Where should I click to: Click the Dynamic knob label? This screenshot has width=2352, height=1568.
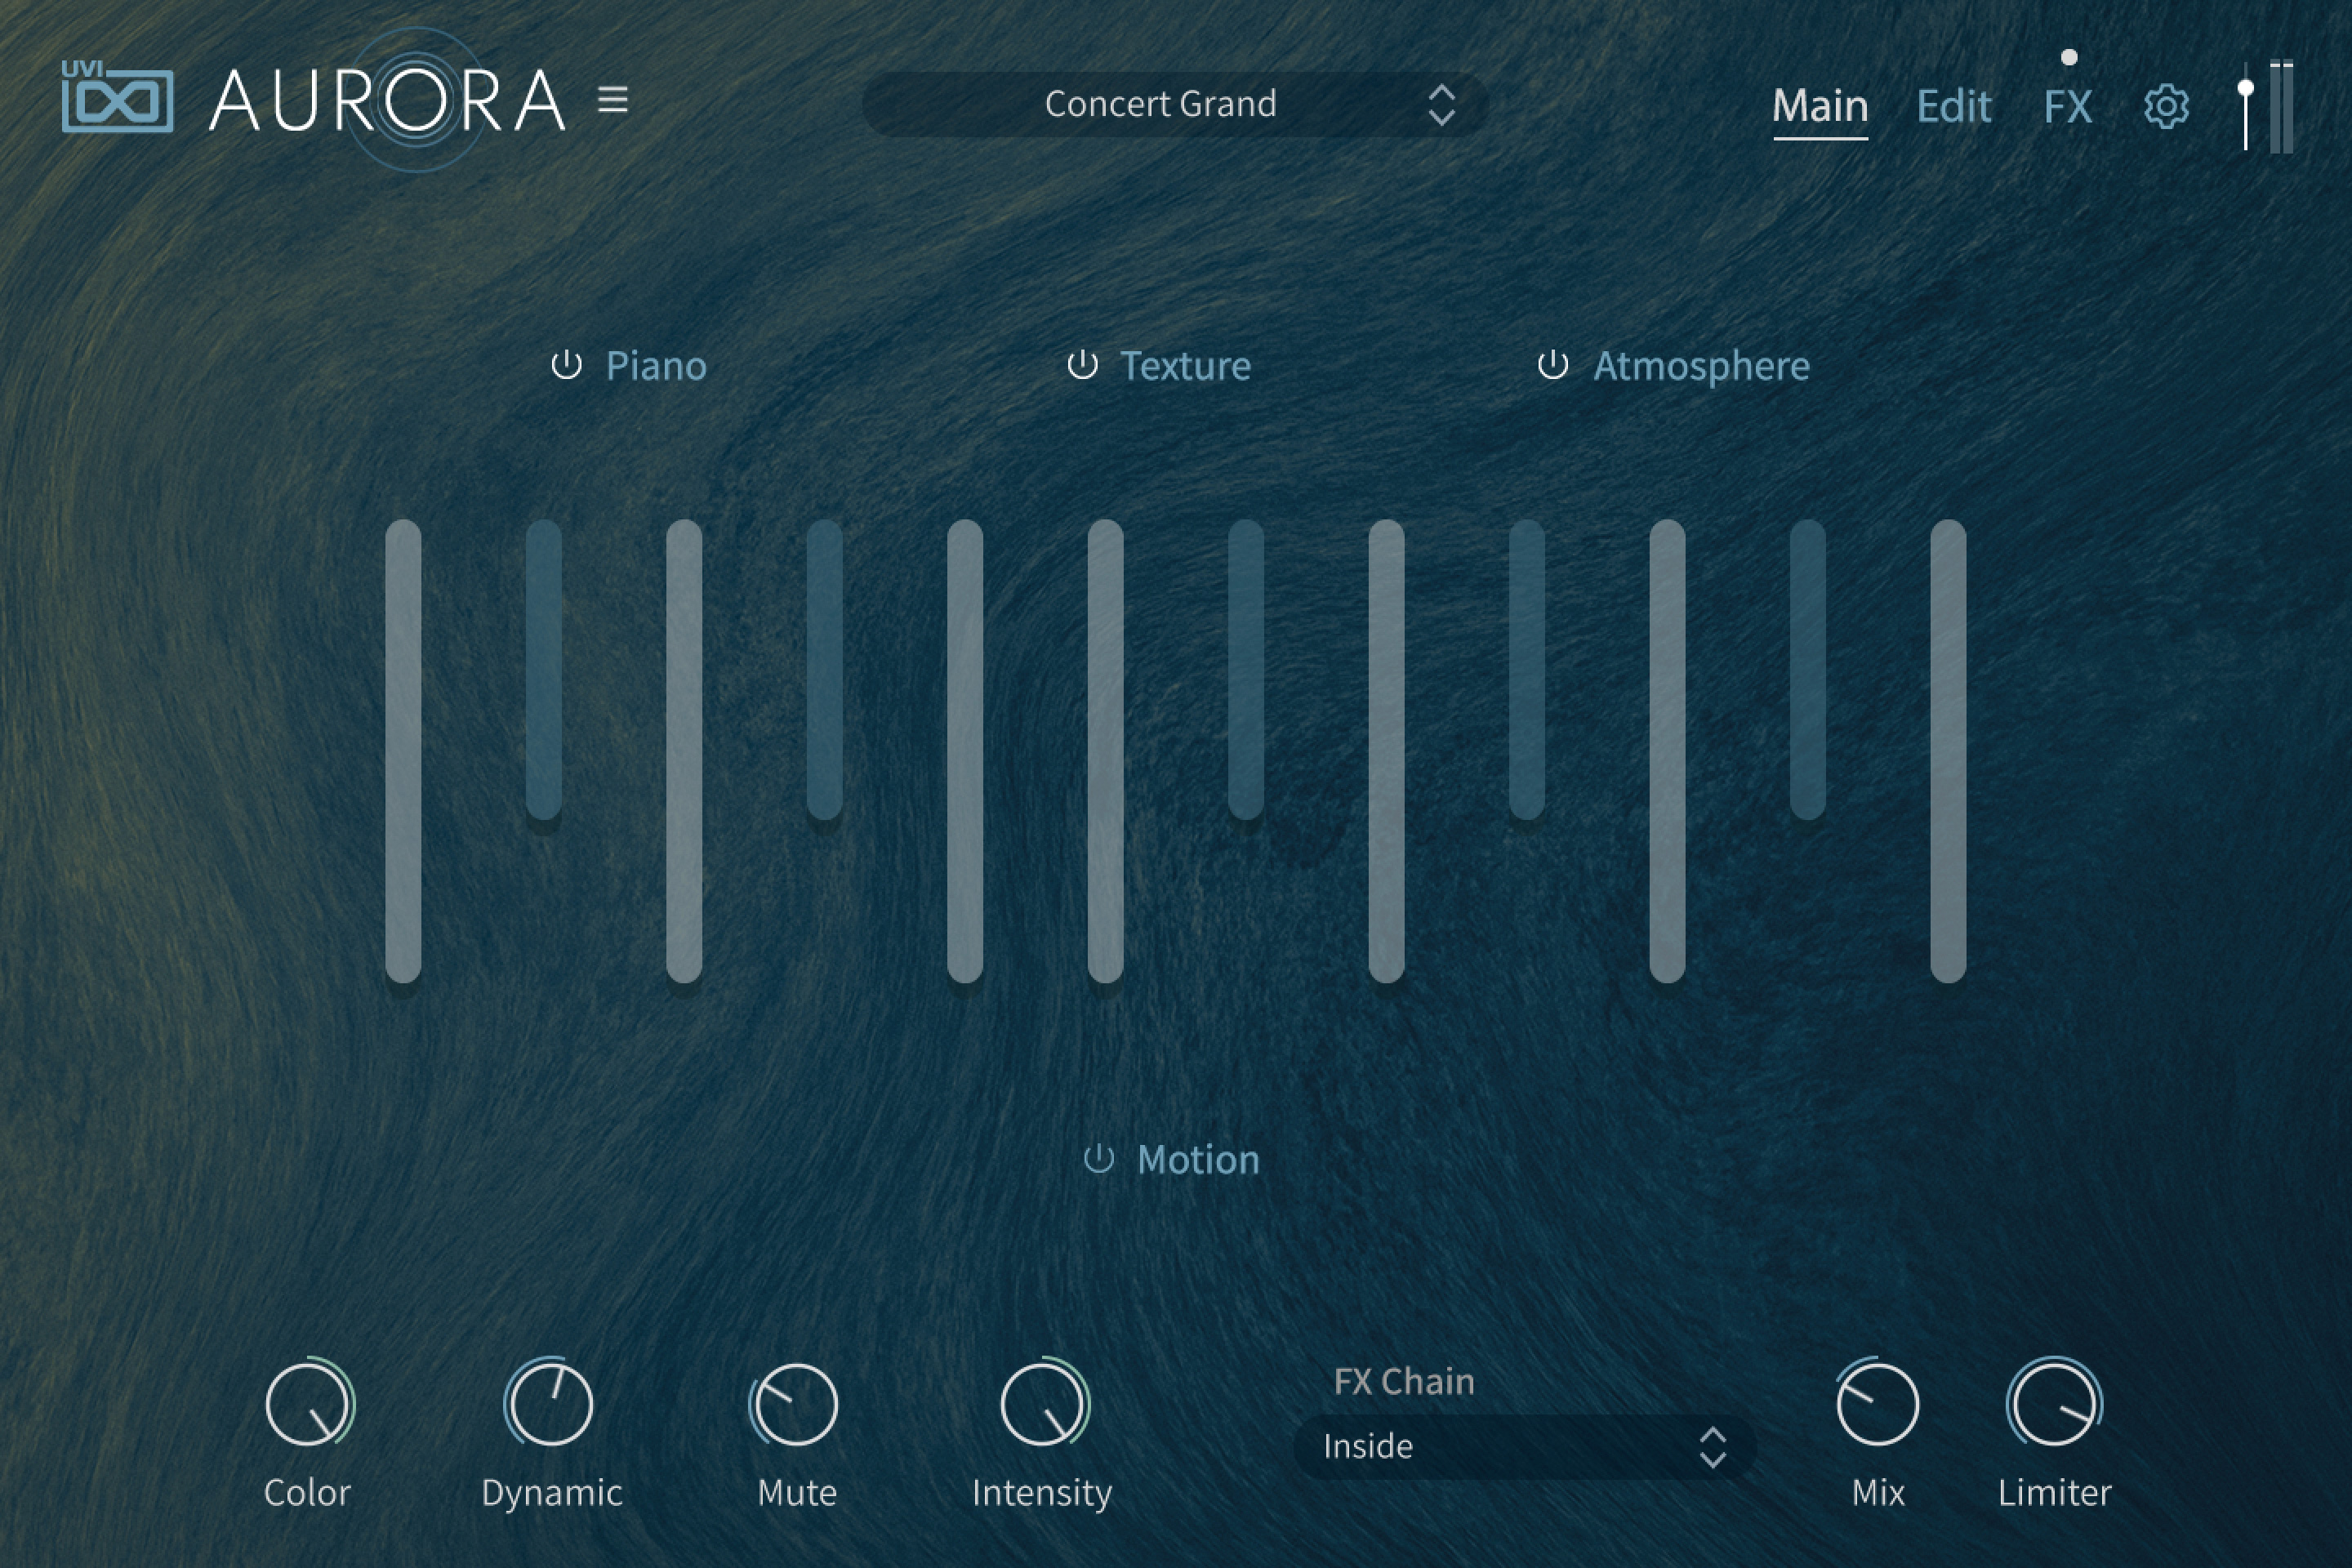552,1493
